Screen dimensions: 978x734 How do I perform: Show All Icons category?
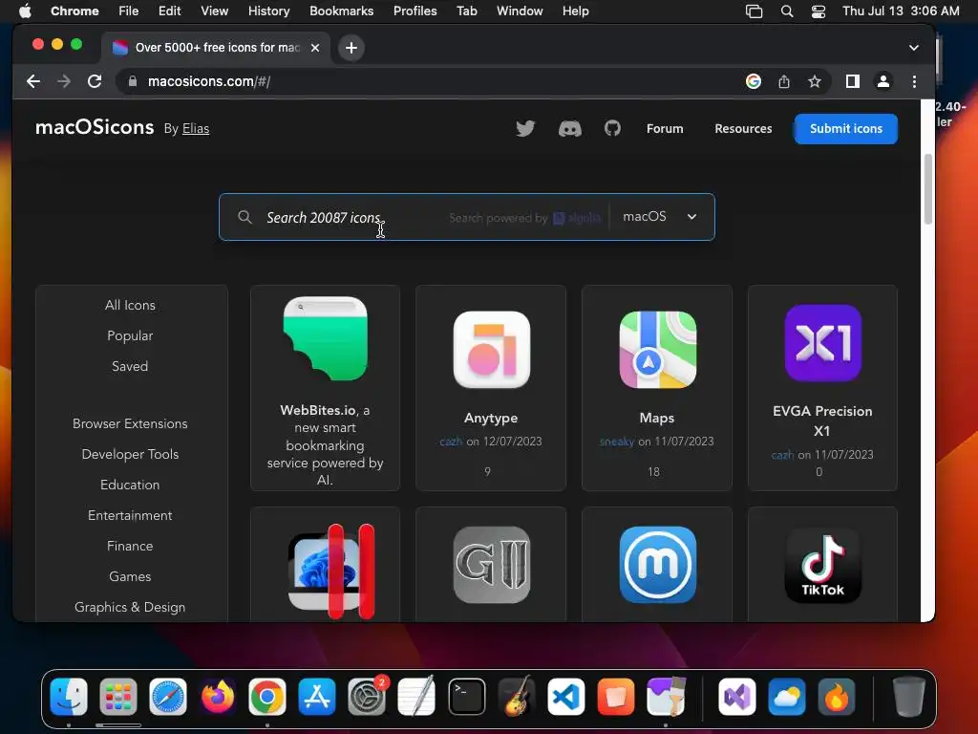tap(130, 305)
